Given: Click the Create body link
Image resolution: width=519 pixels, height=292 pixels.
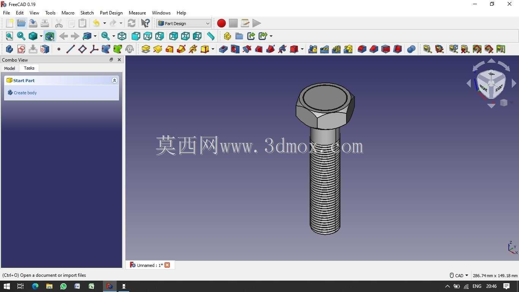Looking at the screenshot, I should click(25, 93).
